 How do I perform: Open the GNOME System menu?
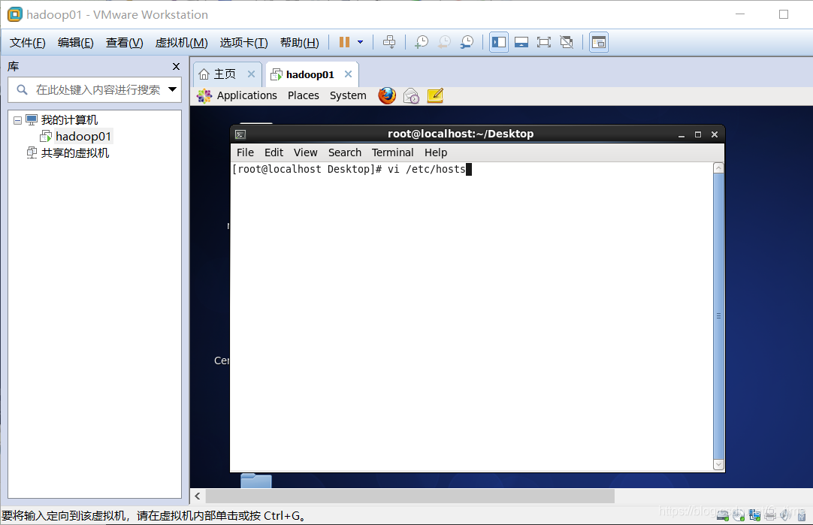click(x=348, y=95)
